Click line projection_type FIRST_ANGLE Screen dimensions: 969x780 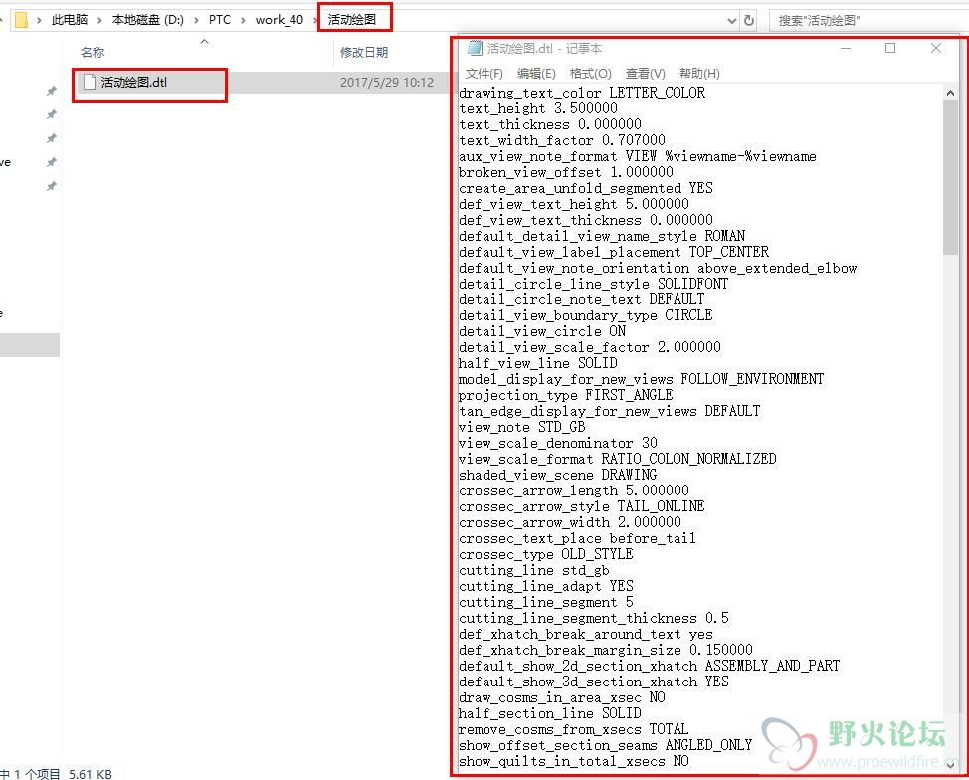565,396
